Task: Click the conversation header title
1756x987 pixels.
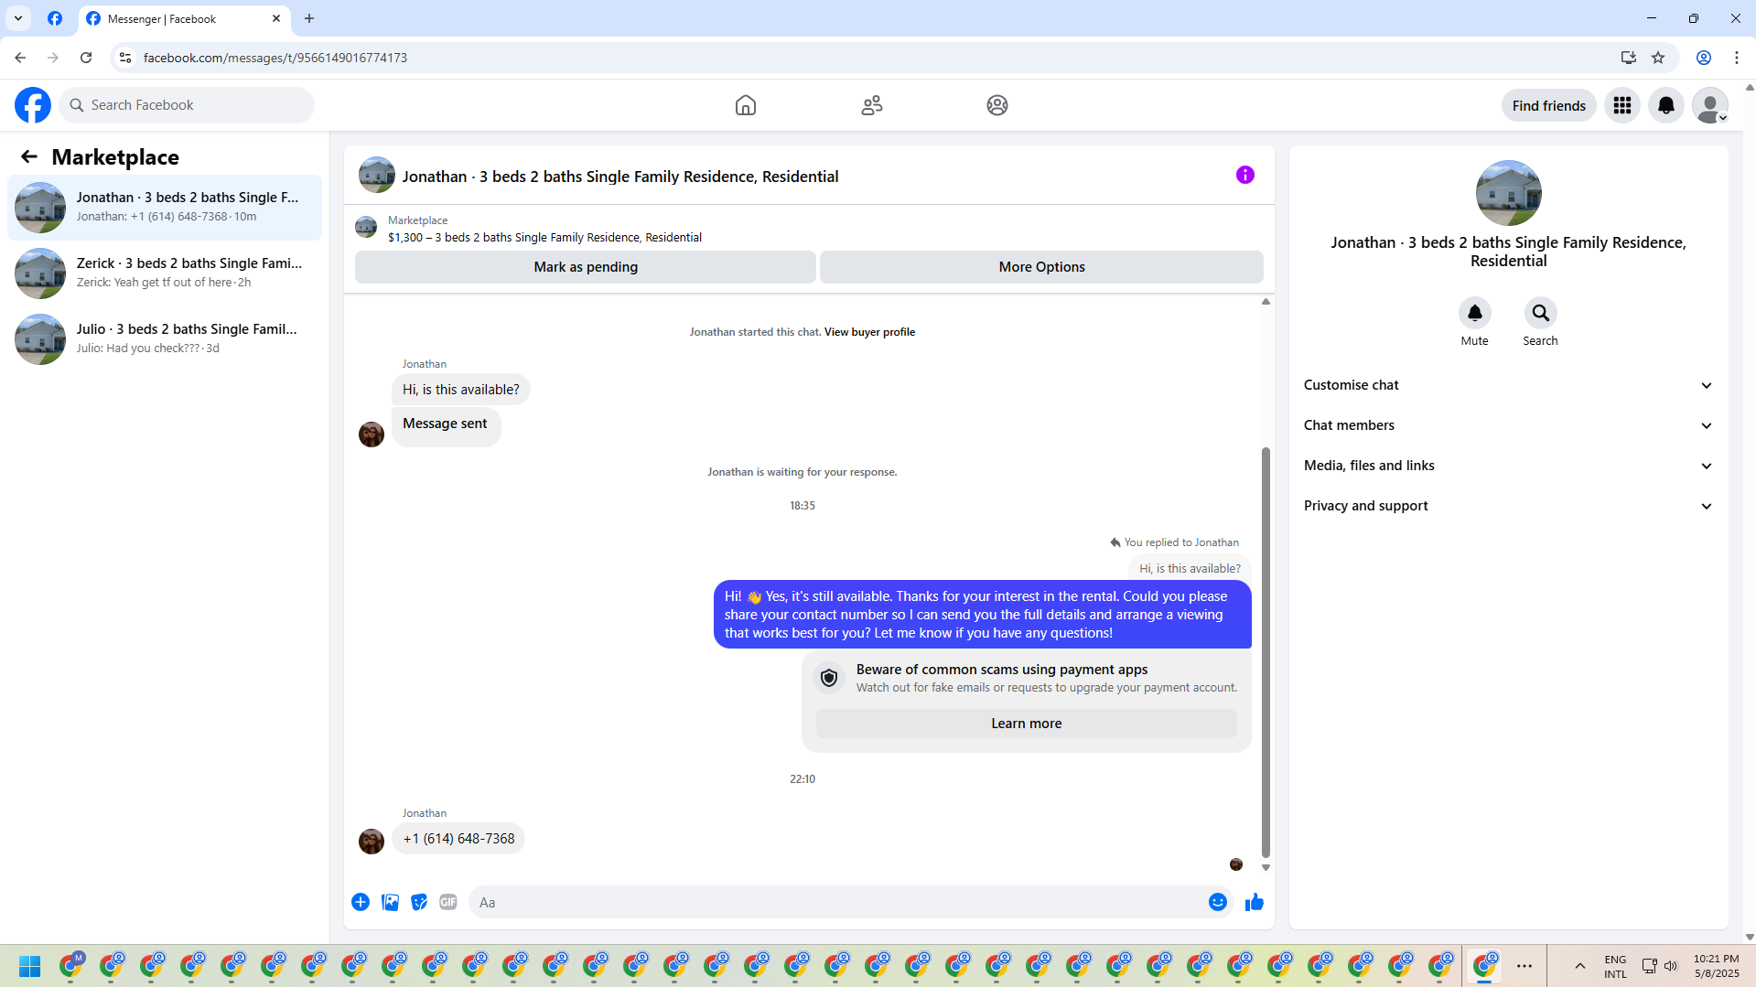Action: pyautogui.click(x=620, y=177)
